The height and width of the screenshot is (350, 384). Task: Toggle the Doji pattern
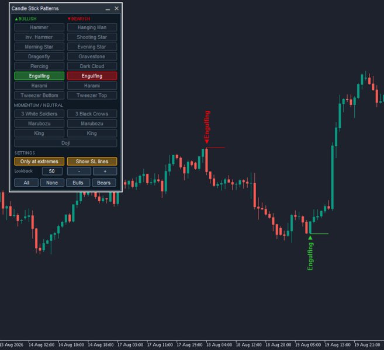point(65,143)
